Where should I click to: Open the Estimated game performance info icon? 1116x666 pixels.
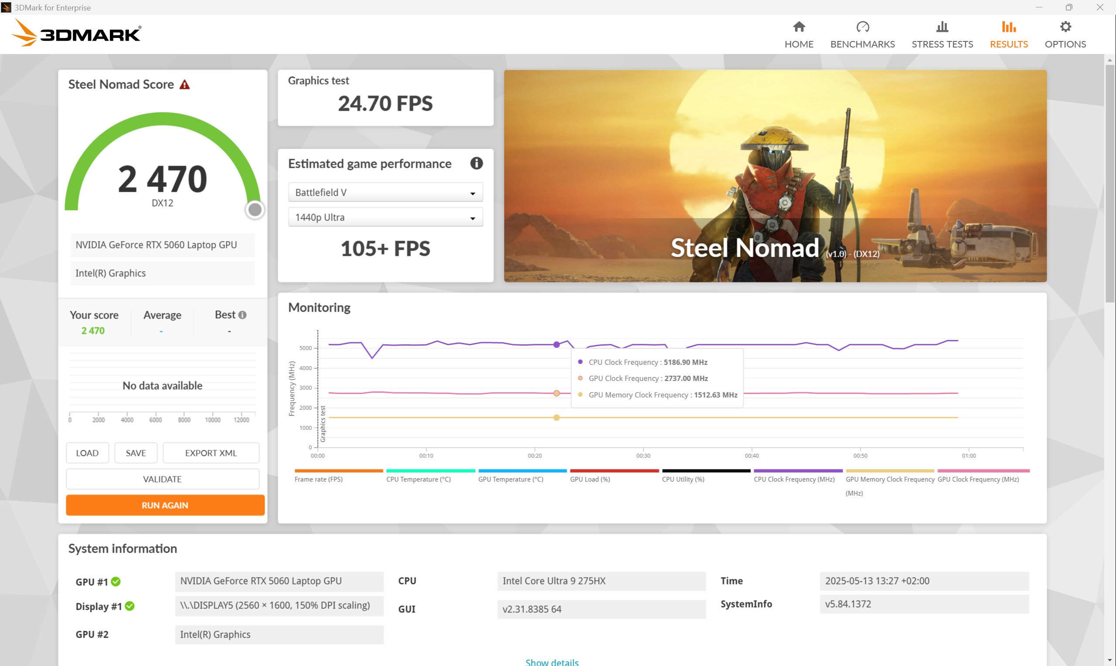477,164
